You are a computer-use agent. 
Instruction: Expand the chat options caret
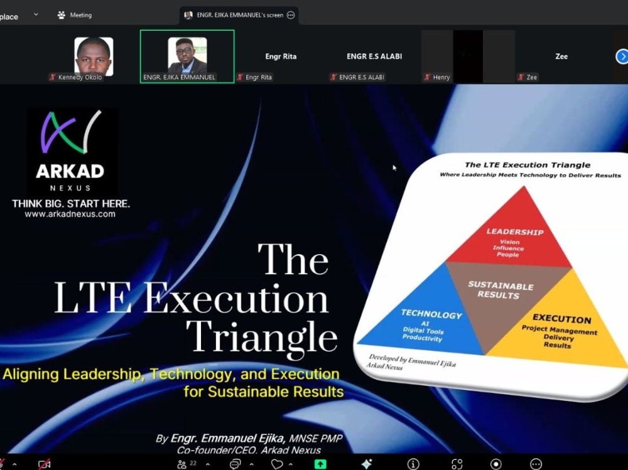252,464
